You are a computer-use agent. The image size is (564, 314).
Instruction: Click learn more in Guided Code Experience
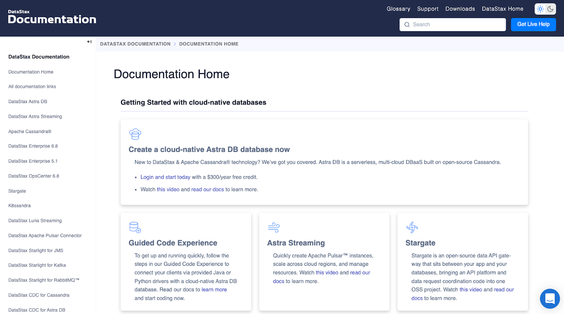[x=214, y=290]
